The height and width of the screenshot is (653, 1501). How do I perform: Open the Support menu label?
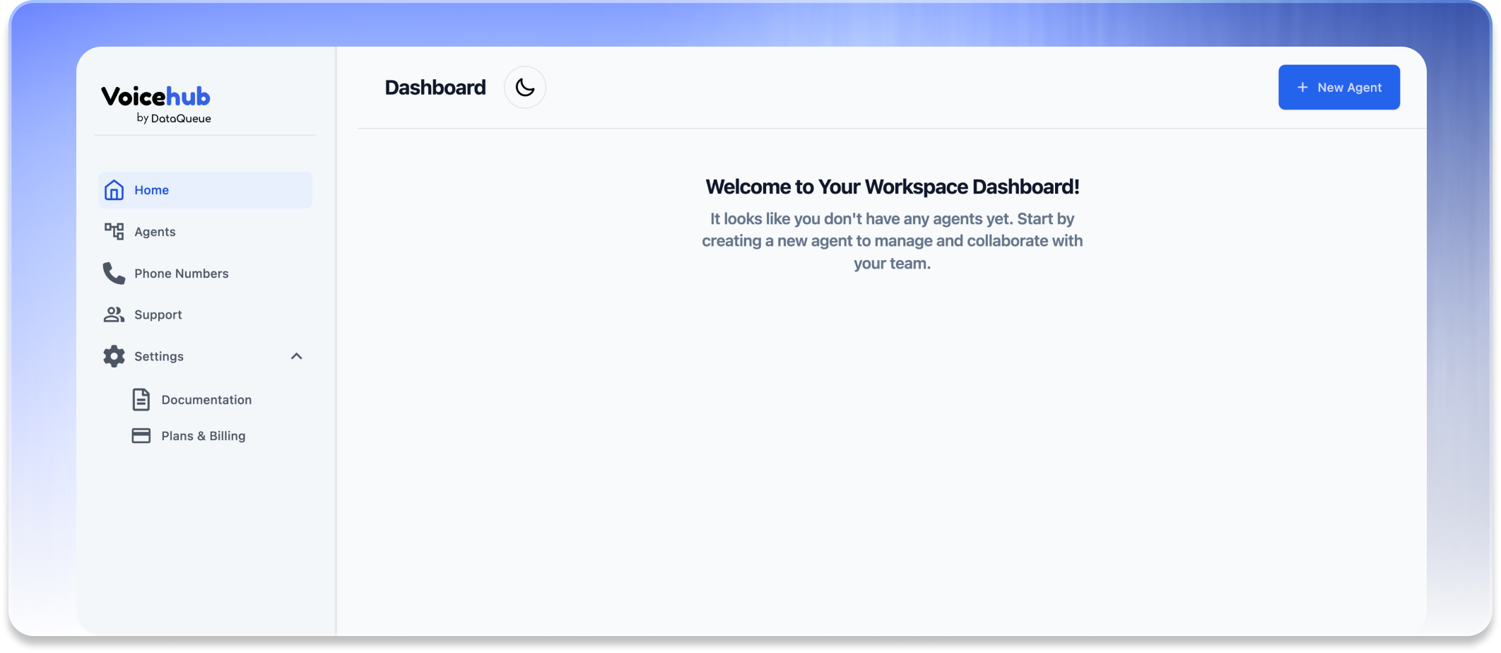(x=158, y=314)
